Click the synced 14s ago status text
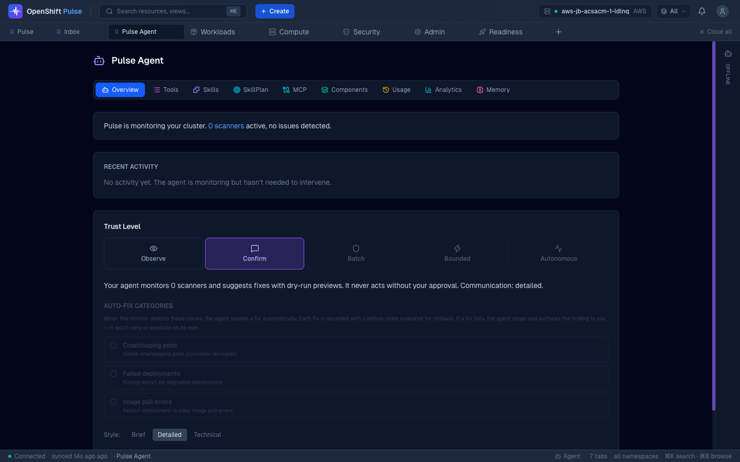Screen dimensions: 740x462 click(80, 456)
